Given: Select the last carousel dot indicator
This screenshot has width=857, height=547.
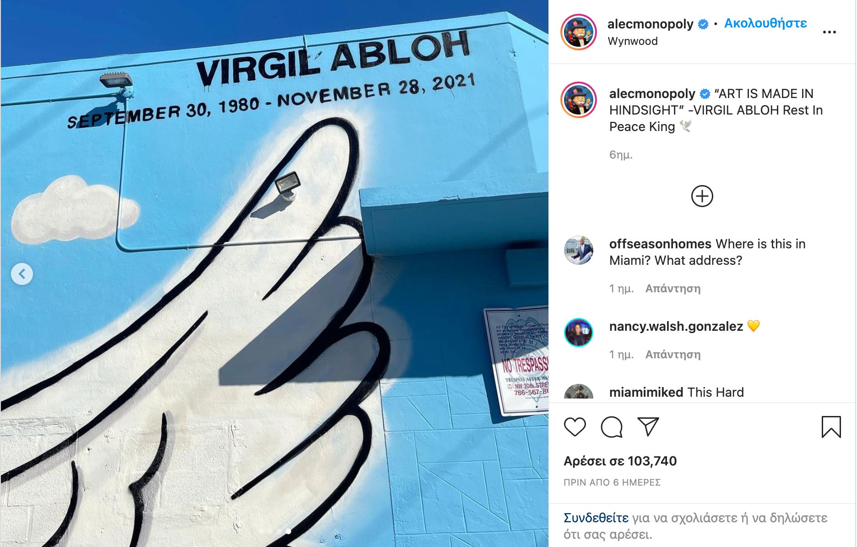Looking at the screenshot, I should point(288,531).
